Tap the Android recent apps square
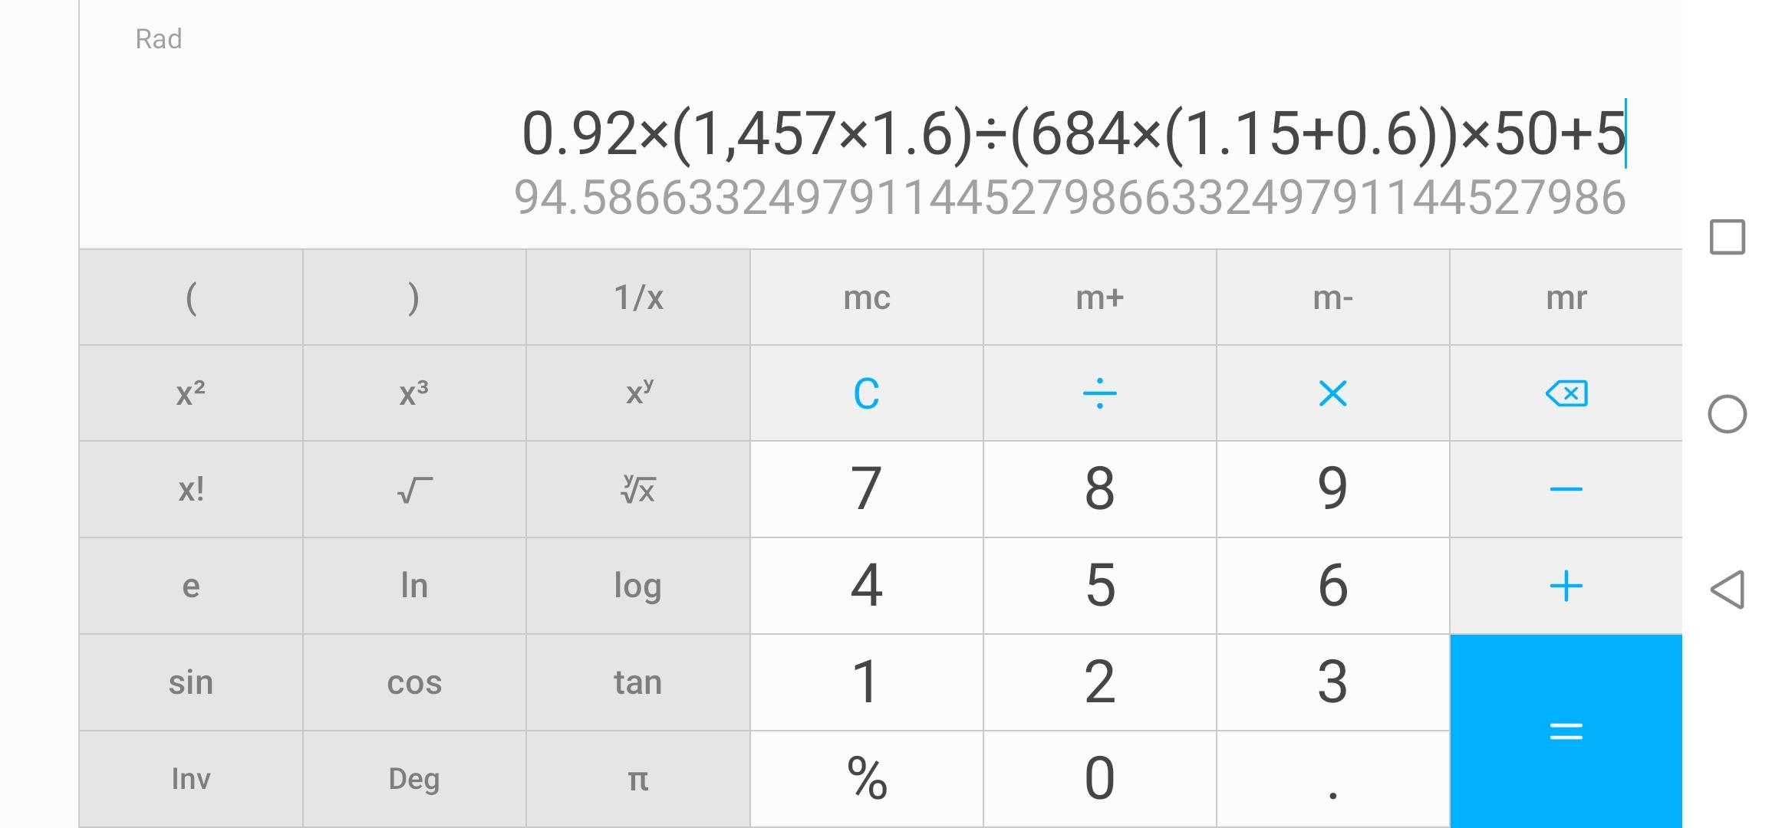Screen dimensions: 1772x828 point(1727,237)
